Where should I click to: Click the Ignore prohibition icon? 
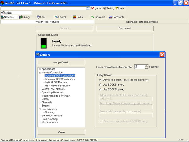(93, 8)
